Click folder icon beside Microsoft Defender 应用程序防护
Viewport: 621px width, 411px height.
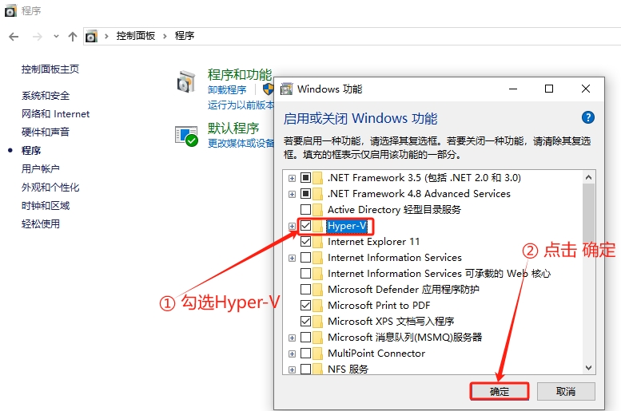pos(317,289)
